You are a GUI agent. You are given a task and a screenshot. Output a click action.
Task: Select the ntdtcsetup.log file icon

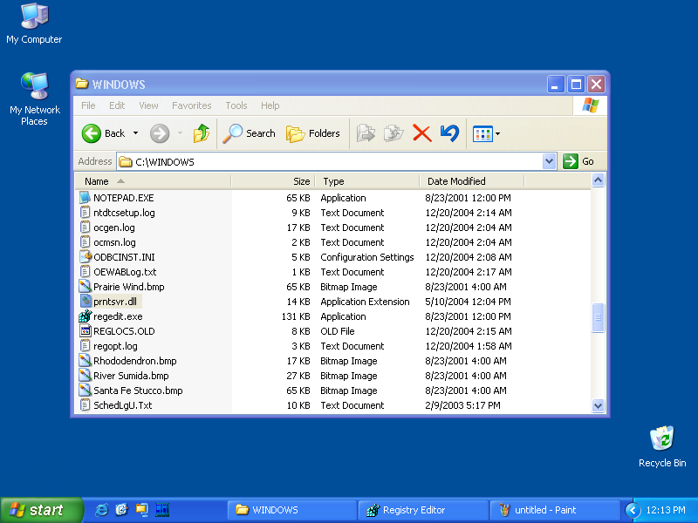coord(85,212)
